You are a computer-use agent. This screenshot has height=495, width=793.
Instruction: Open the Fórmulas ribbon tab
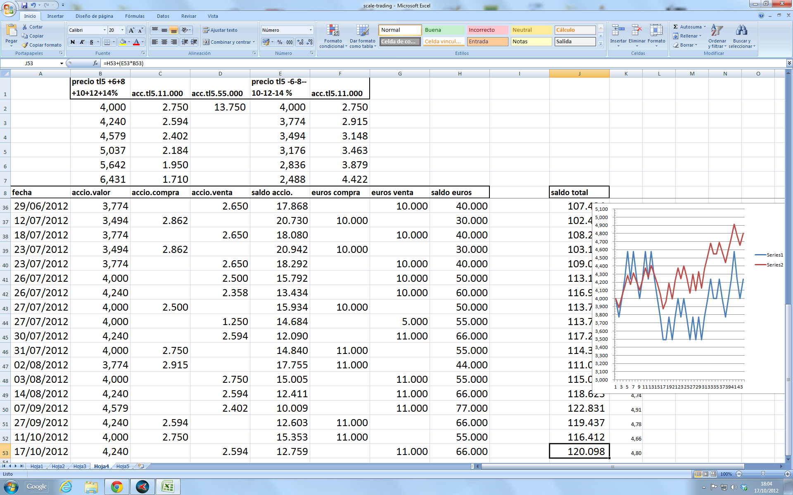(135, 16)
